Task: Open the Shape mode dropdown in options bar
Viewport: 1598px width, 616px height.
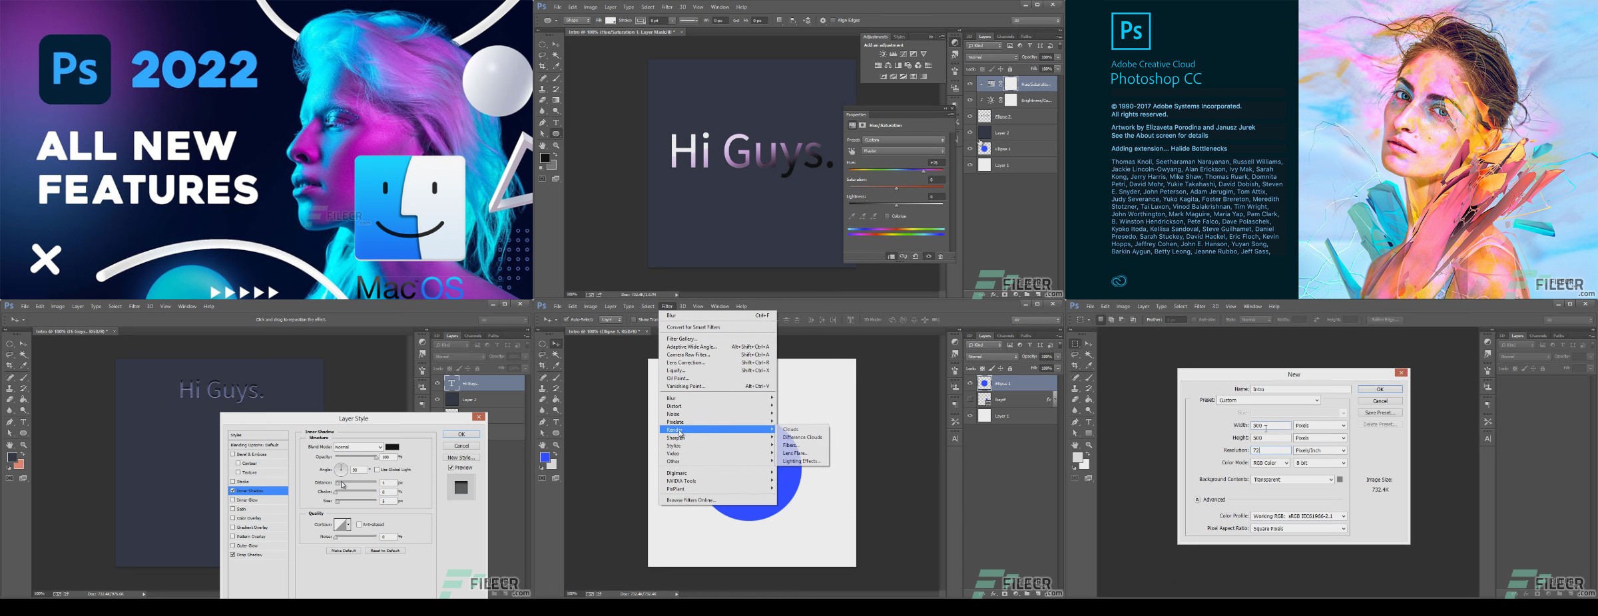Action: point(577,21)
